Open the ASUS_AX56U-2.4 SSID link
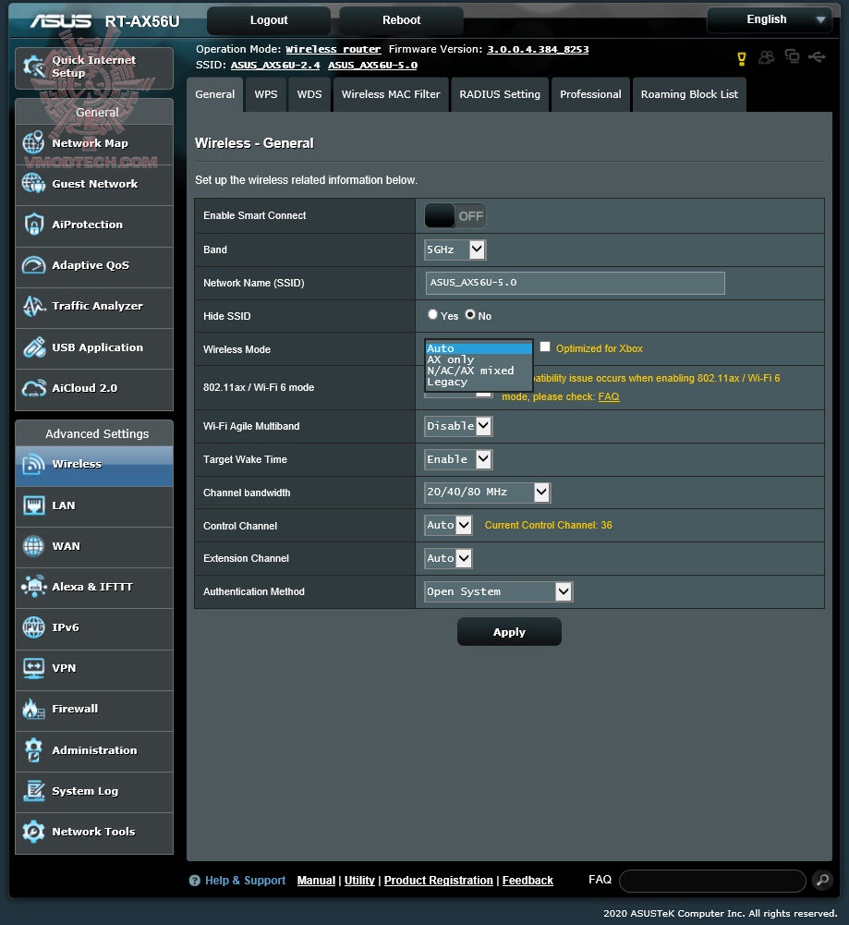Image resolution: width=849 pixels, height=925 pixels. 275,65
